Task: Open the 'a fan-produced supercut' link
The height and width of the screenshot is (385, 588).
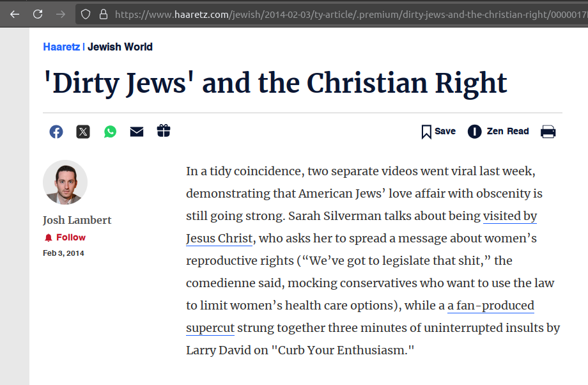Action: pos(490,306)
